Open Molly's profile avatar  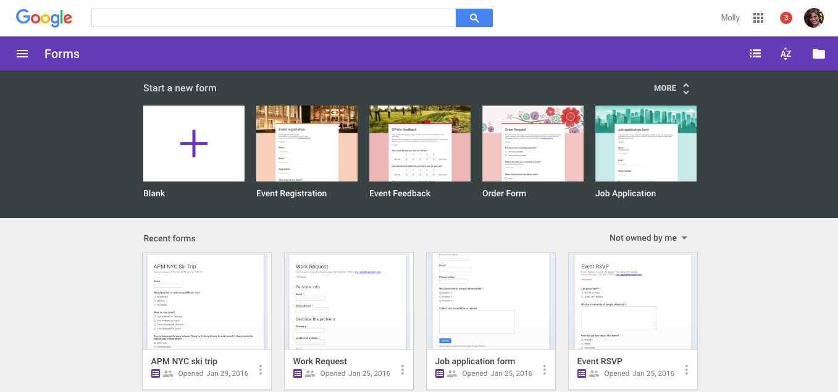(x=813, y=18)
